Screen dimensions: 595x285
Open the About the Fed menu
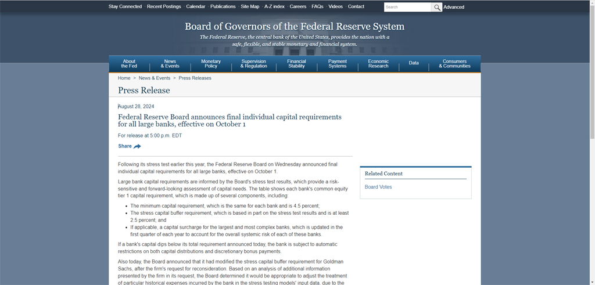(x=129, y=64)
